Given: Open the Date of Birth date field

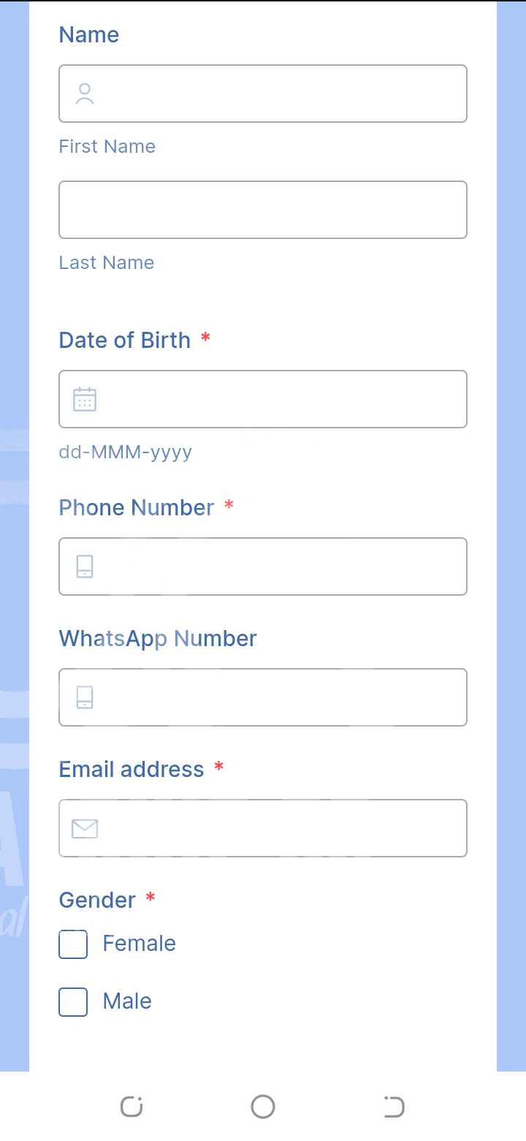Looking at the screenshot, I should 278,399.
